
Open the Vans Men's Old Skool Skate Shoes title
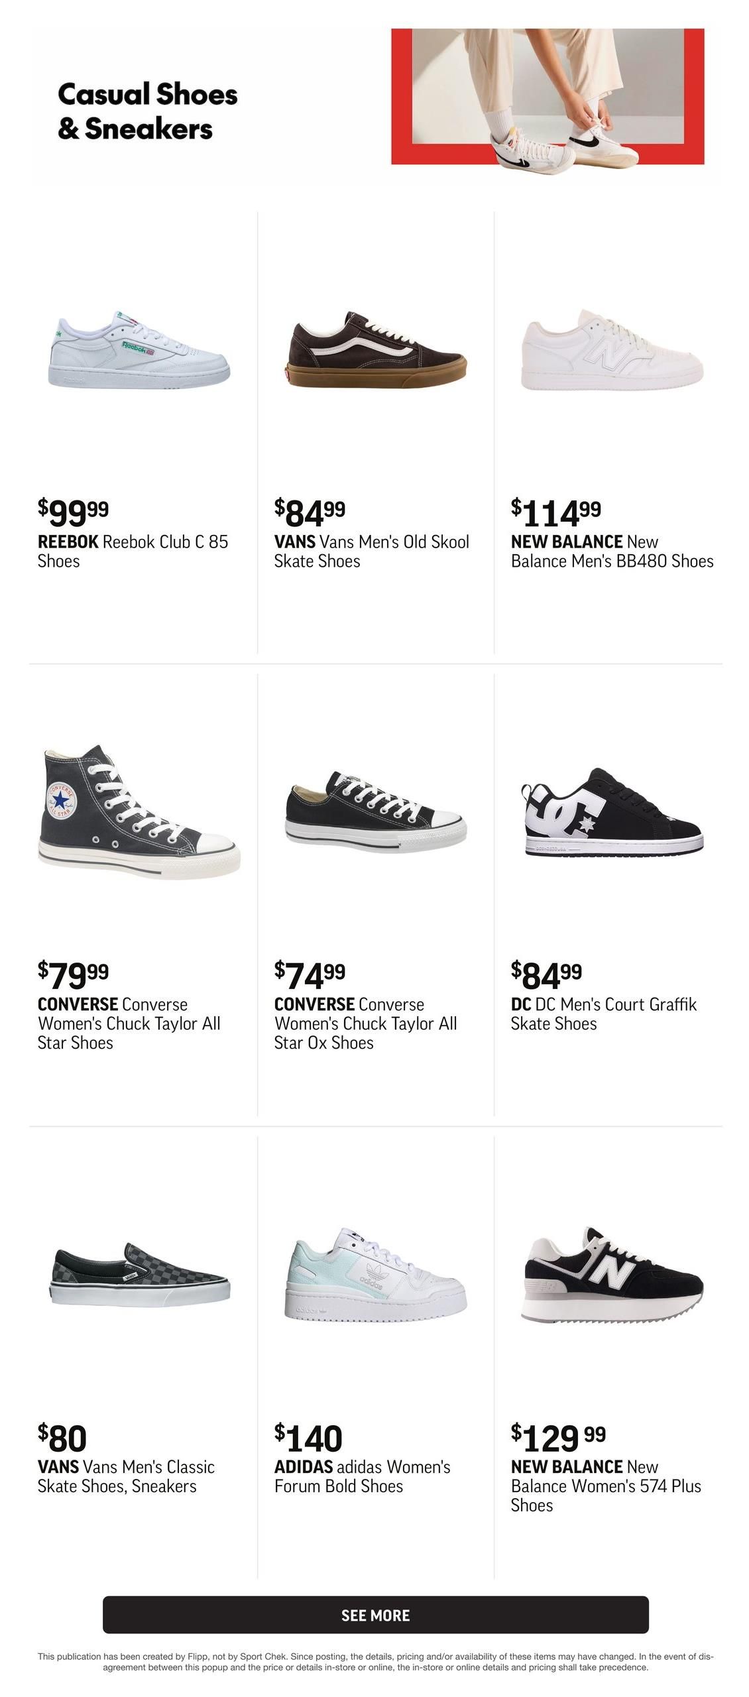[371, 551]
